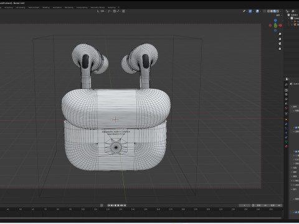Jump to the timeline start frame

[108, 205]
